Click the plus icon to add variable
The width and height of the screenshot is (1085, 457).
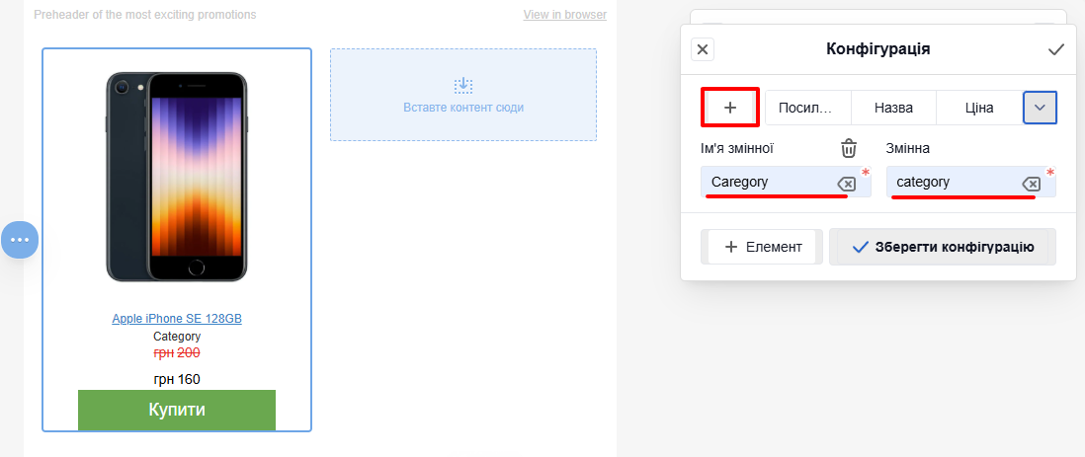[x=730, y=108]
